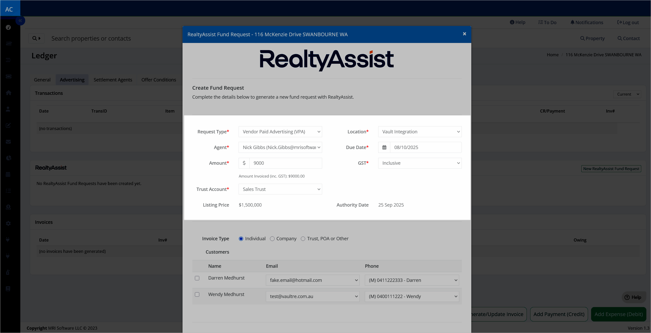Image resolution: width=651 pixels, height=333 pixels.
Task: Switch to the Advertising tab
Action: [72, 80]
